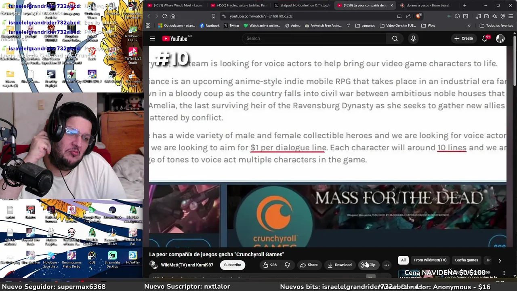517x291 pixels.
Task: Open more video actions three-dot menu
Action: coord(387,265)
